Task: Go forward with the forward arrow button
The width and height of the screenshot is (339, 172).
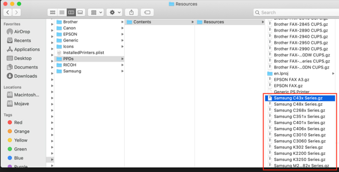Action: [x=17, y=12]
